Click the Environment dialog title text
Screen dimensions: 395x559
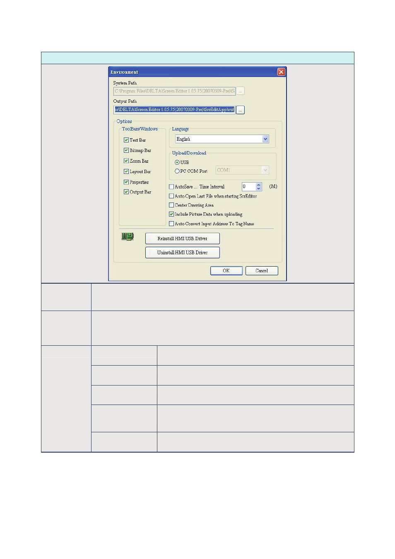[124, 72]
